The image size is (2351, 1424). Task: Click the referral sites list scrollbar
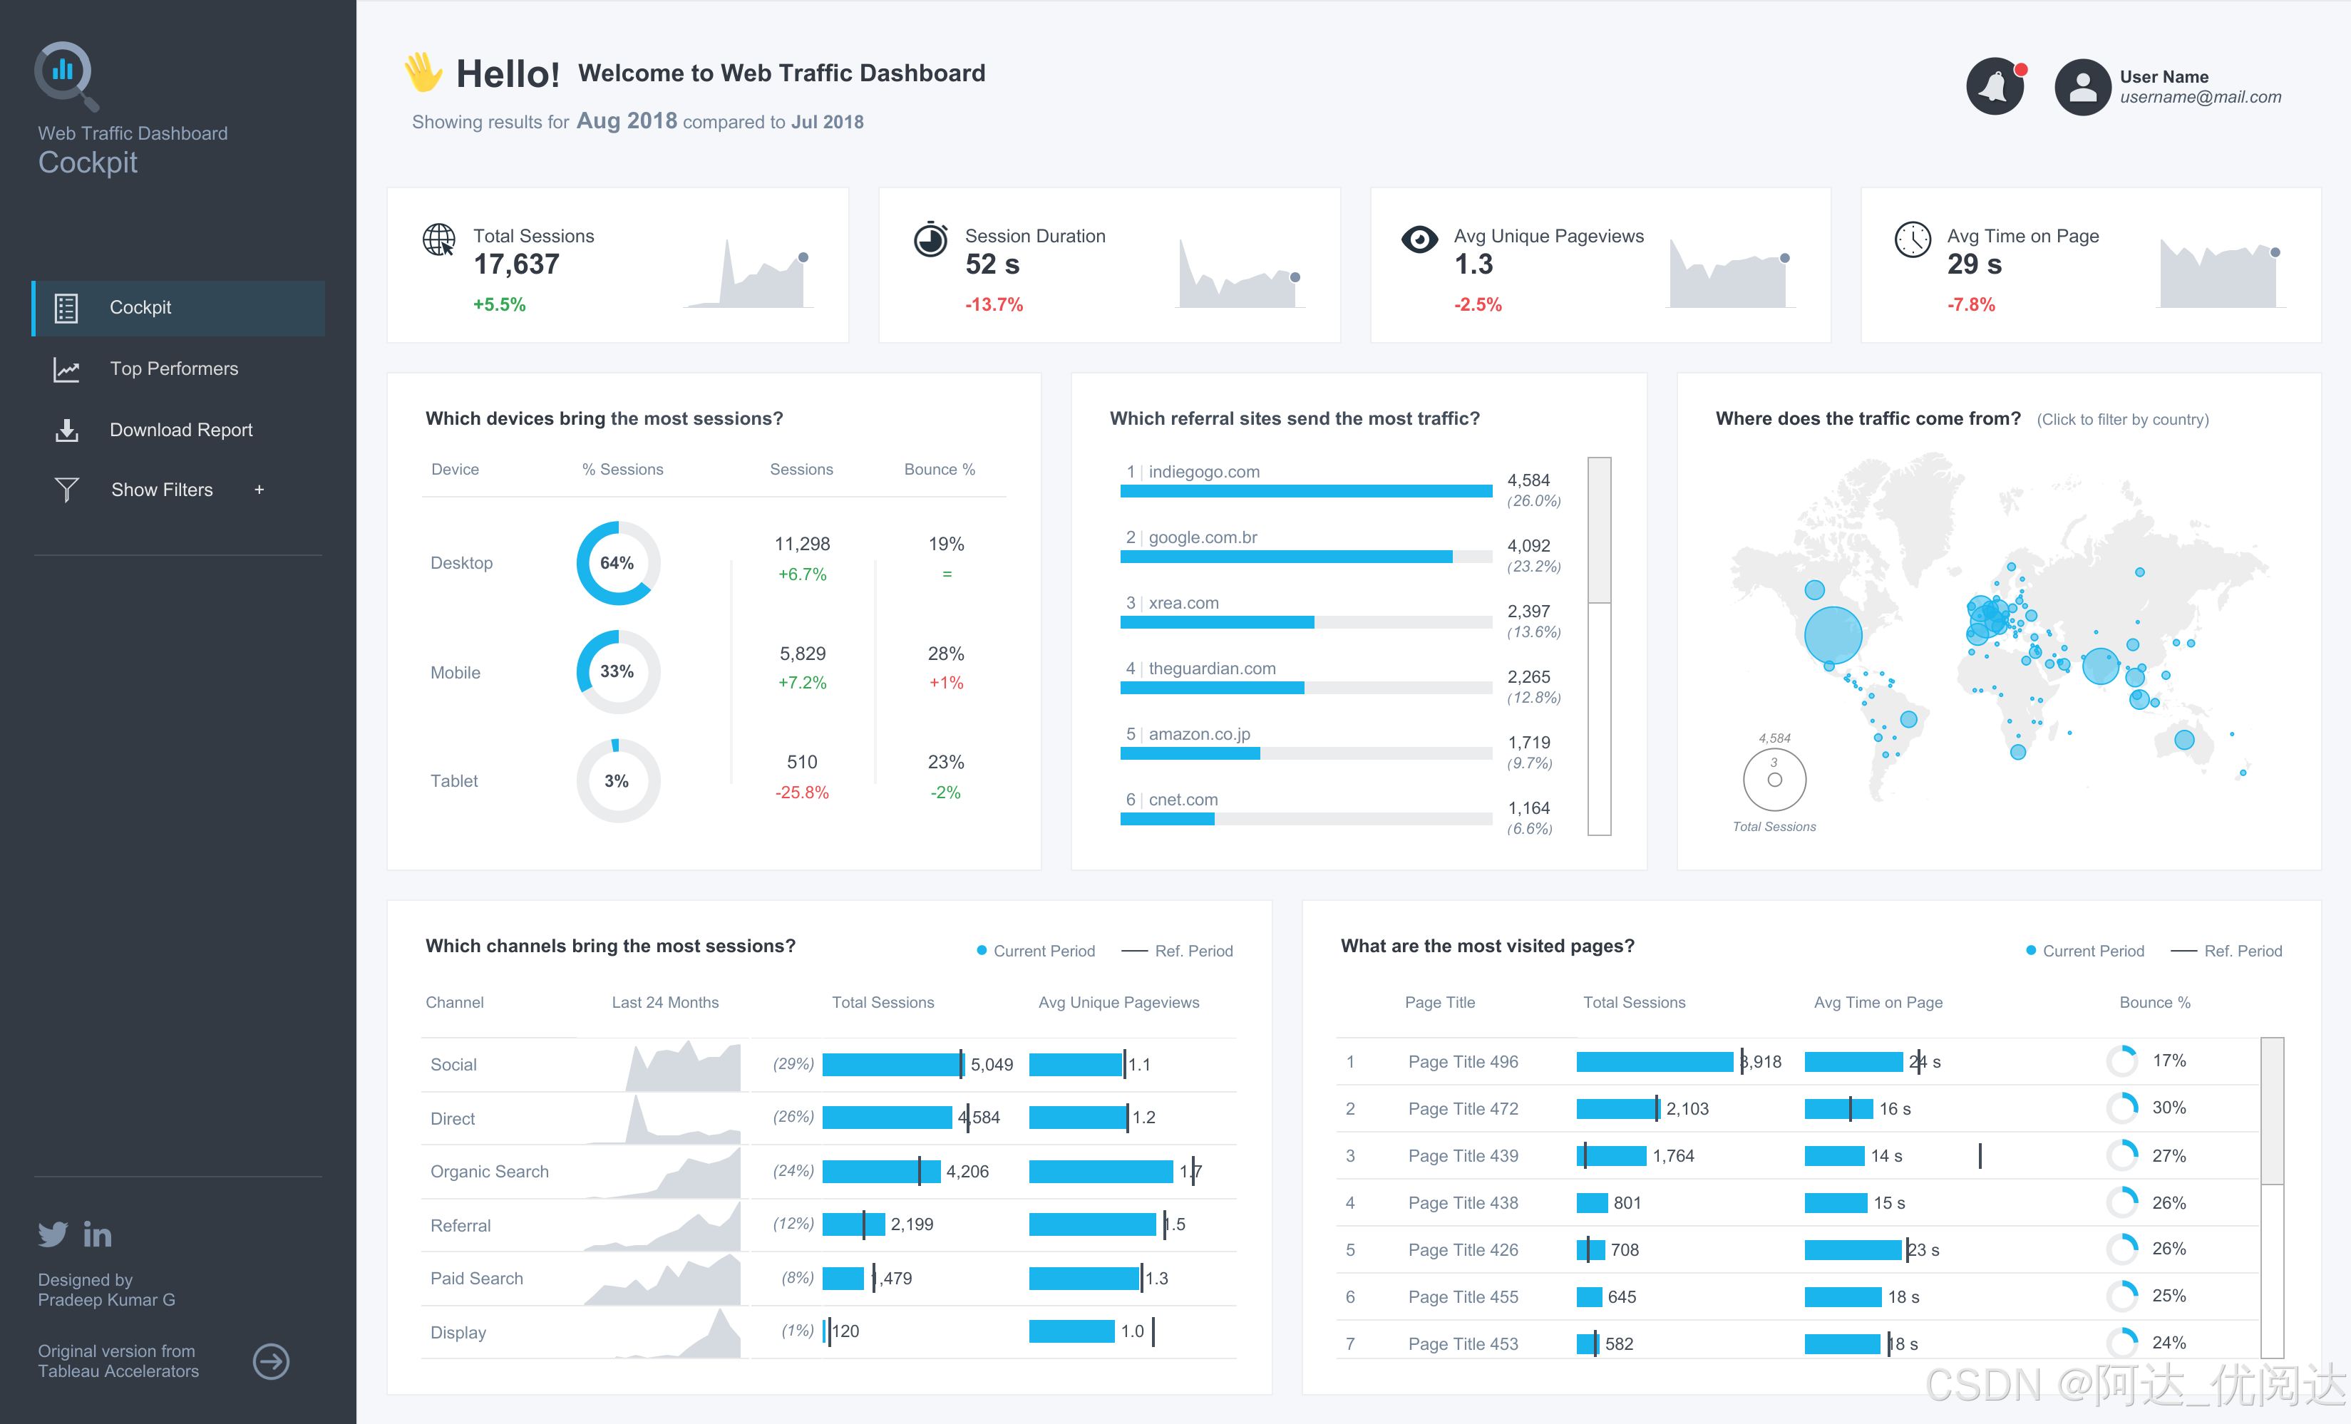pos(1598,530)
